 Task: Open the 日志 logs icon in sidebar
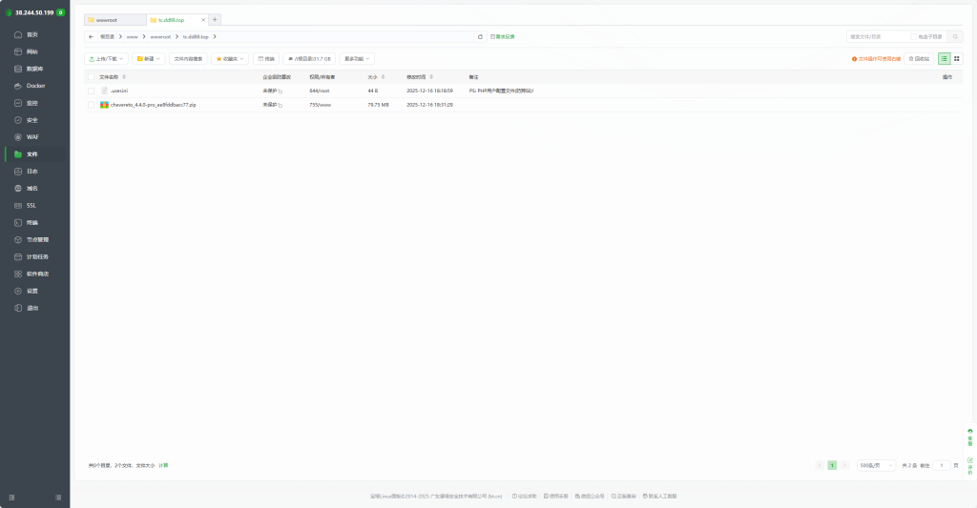pos(18,172)
